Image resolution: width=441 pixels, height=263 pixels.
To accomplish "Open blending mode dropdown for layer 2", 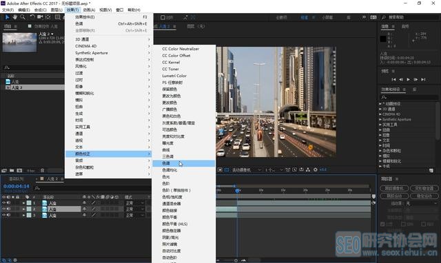I will tap(135, 209).
